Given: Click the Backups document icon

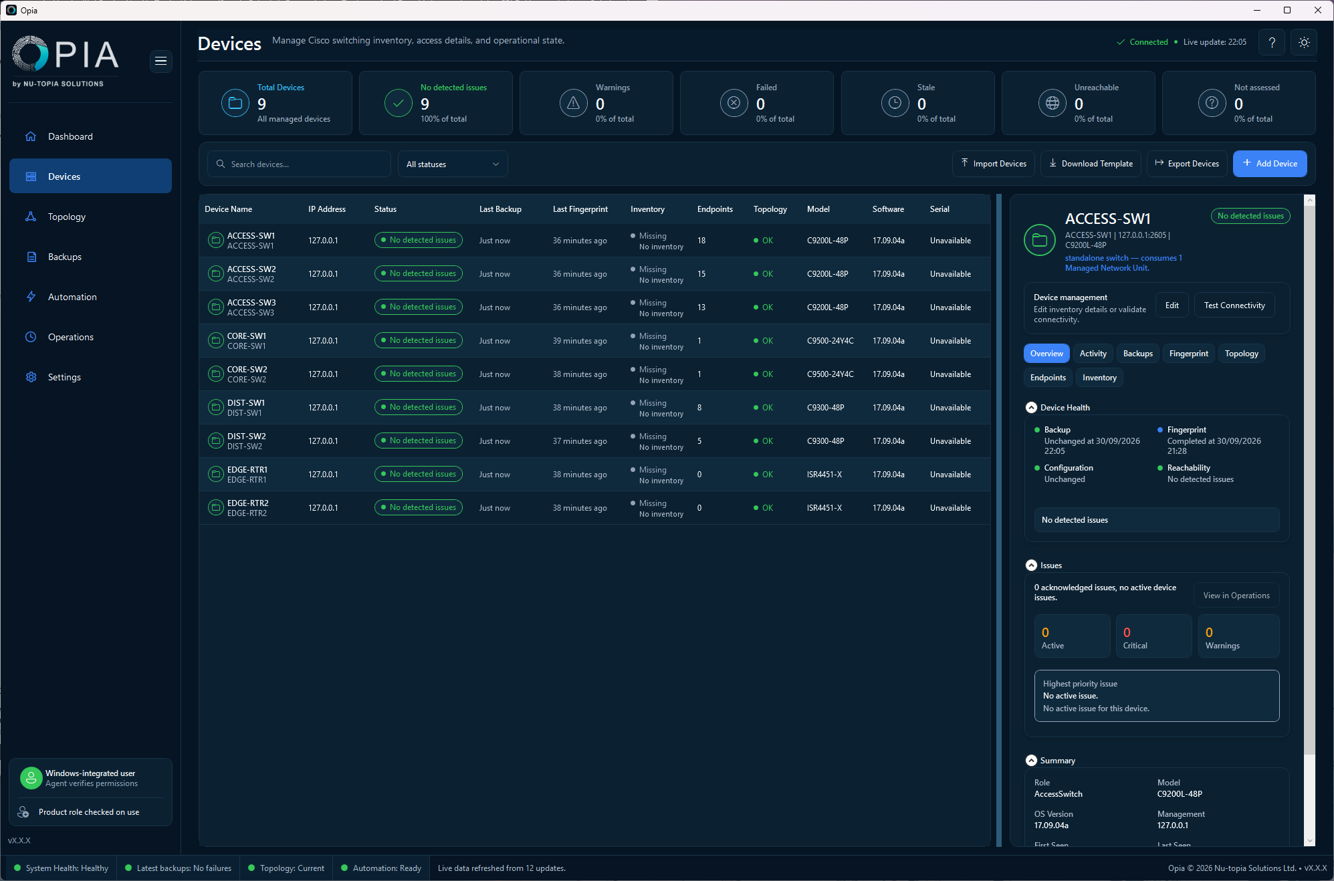Looking at the screenshot, I should [31, 257].
